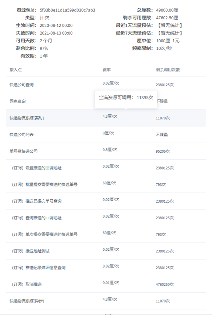The width and height of the screenshot is (212, 315).
Task: Open the 快递公司列表 entry
Action: tap(22, 135)
